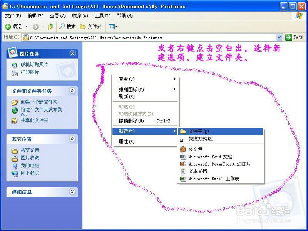Screen dimensions: 308x231
Task: Click the publish to Web globe icon
Action: (x=15, y=110)
